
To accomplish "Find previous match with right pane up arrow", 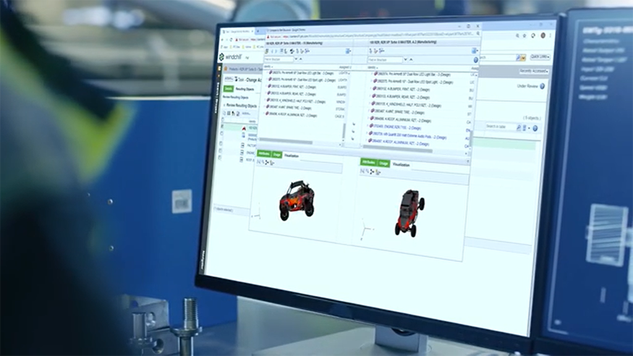I will pyautogui.click(x=411, y=59).
